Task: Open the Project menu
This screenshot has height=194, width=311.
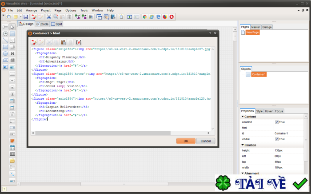Action: click(45, 10)
